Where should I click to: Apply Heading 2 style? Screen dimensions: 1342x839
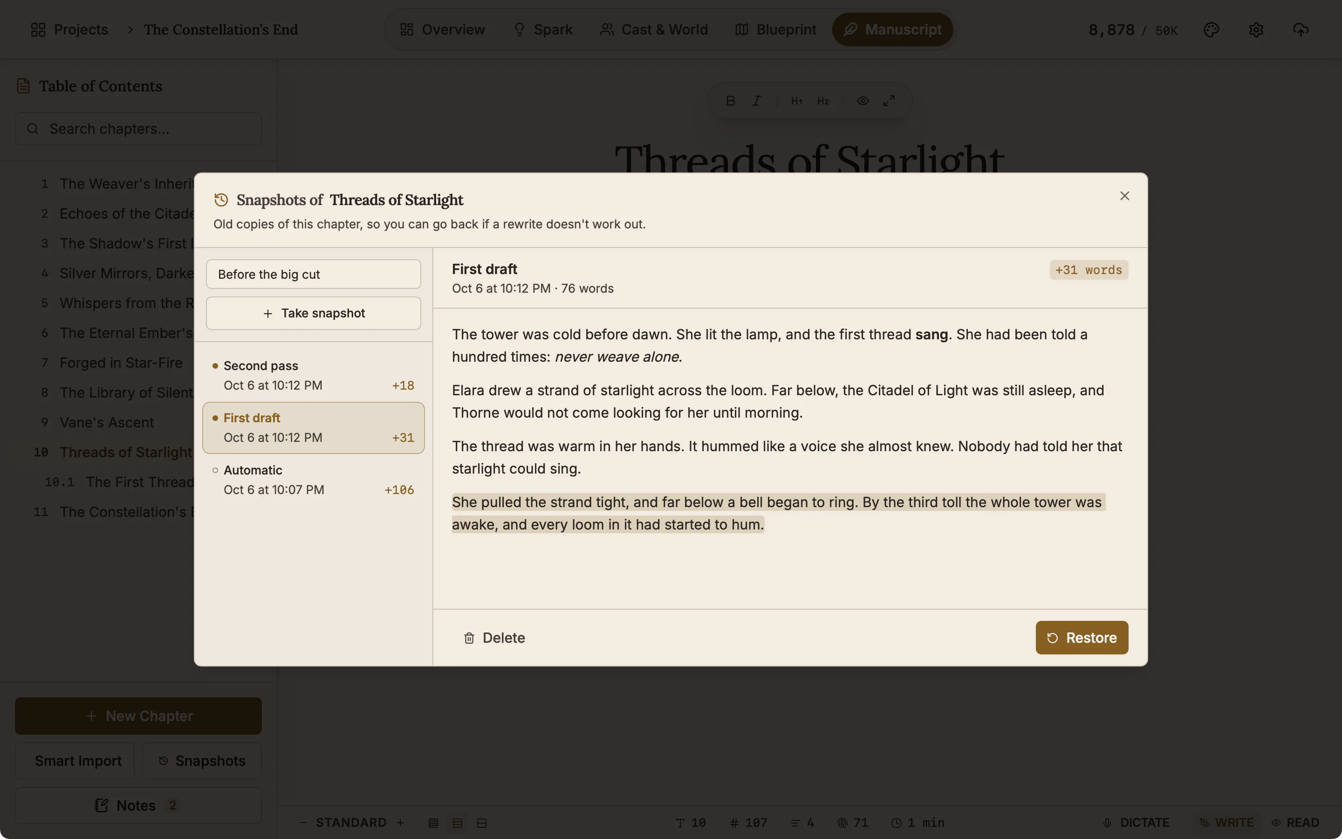[823, 100]
